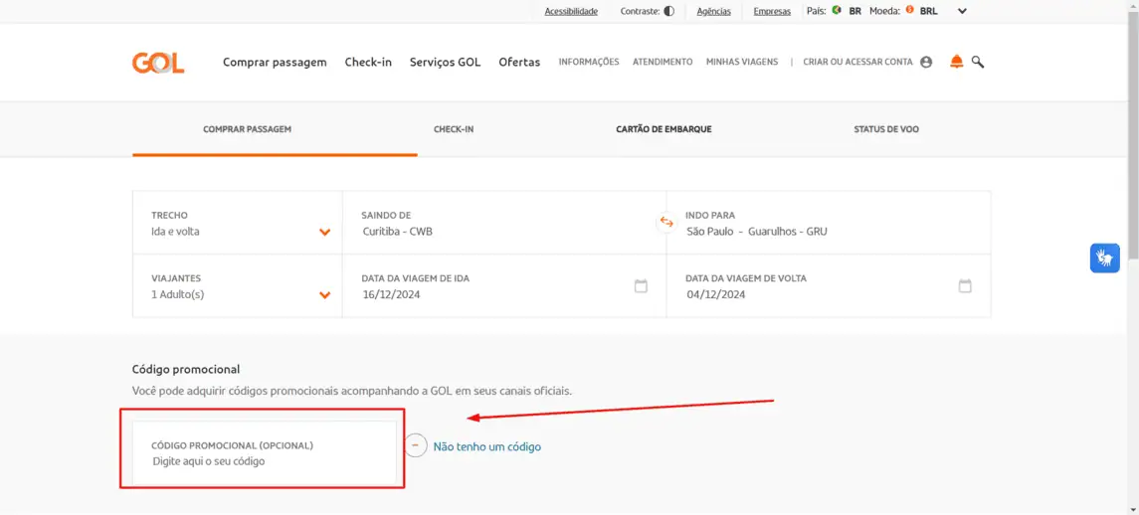Click the orange Moeda currency icon
1139x515 pixels.
point(909,10)
